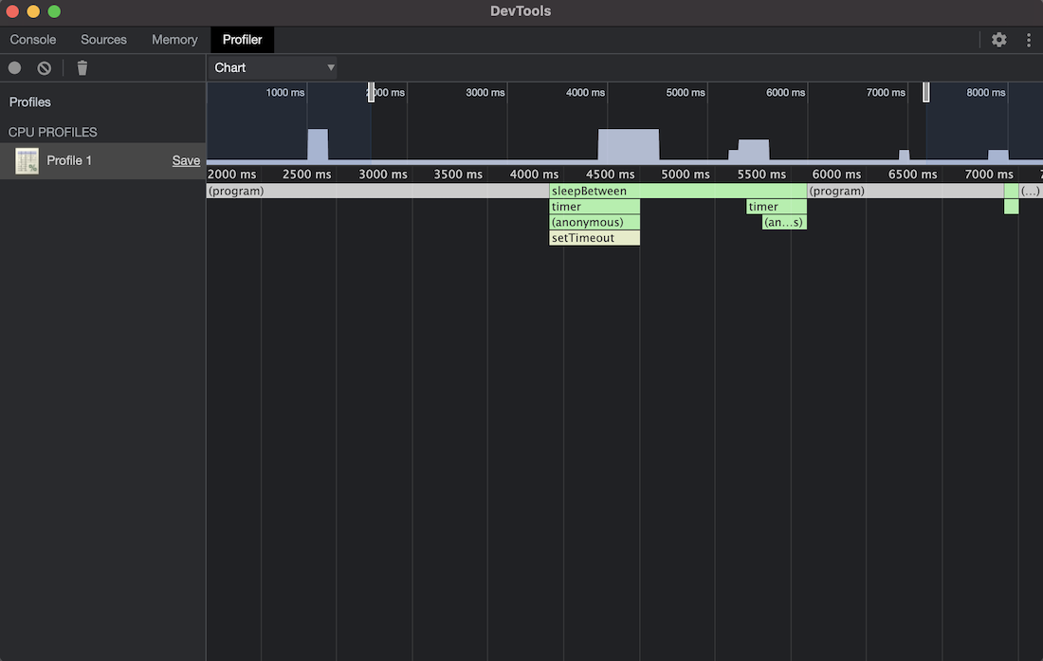
Task: Open the Chart dropdown arrow
Action: click(x=331, y=67)
